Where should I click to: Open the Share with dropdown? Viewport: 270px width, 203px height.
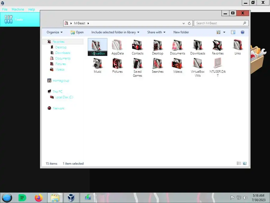(x=156, y=32)
